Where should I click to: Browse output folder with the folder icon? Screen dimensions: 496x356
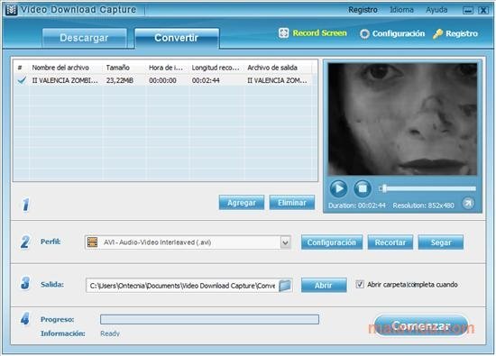coord(285,285)
